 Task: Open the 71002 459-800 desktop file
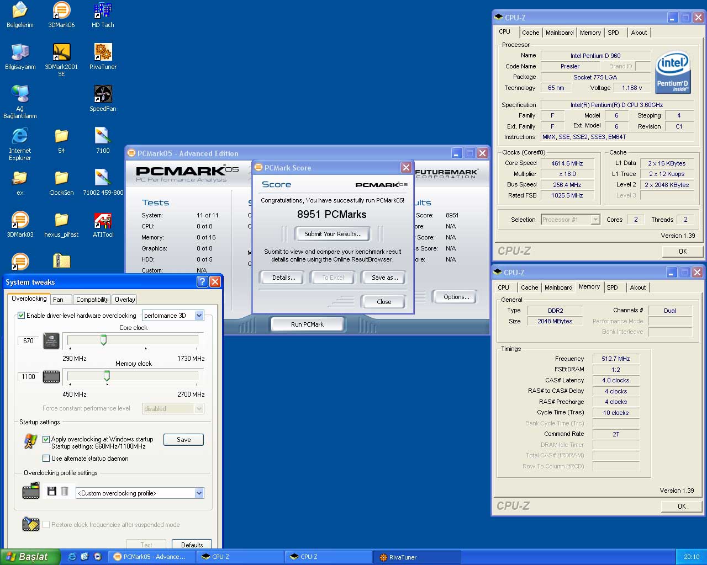pyautogui.click(x=103, y=183)
